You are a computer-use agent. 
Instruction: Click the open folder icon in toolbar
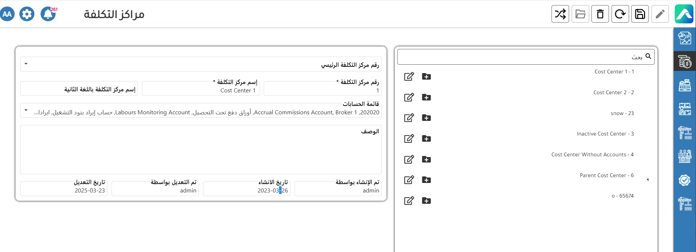tap(580, 14)
